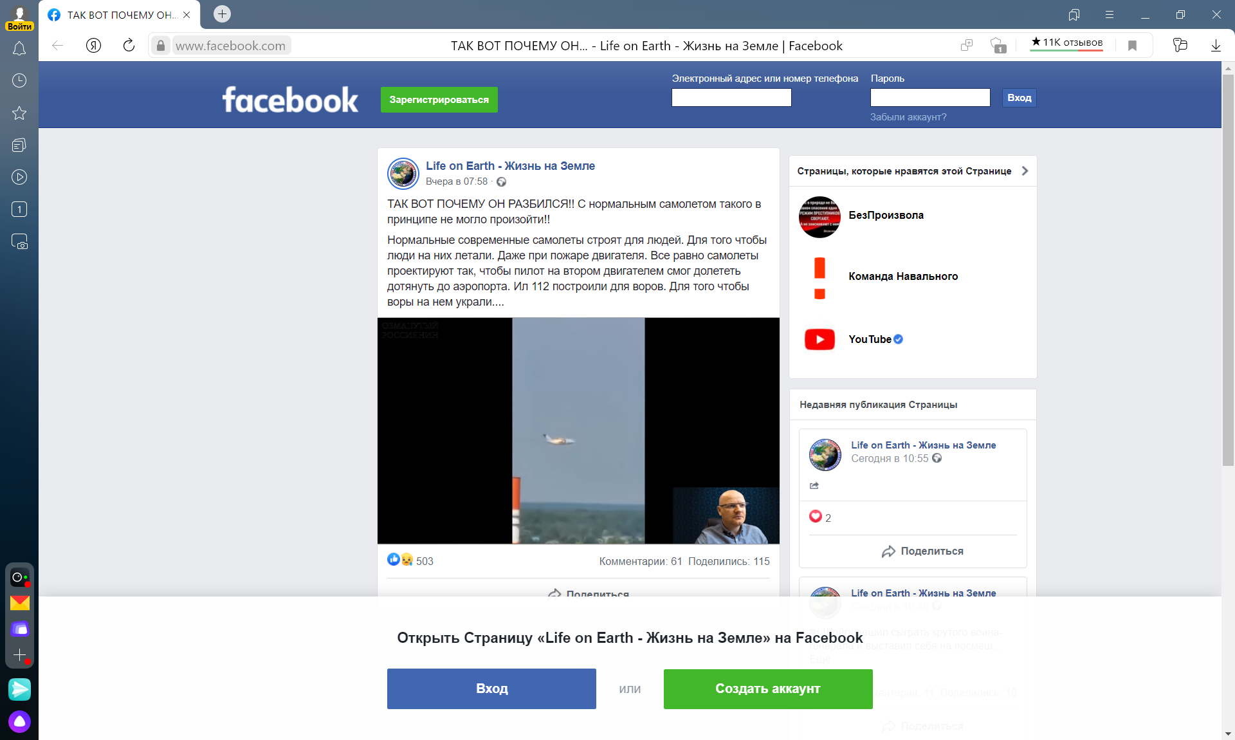The height and width of the screenshot is (740, 1235).
Task: Add new sidebar app plus icon
Action: click(19, 655)
